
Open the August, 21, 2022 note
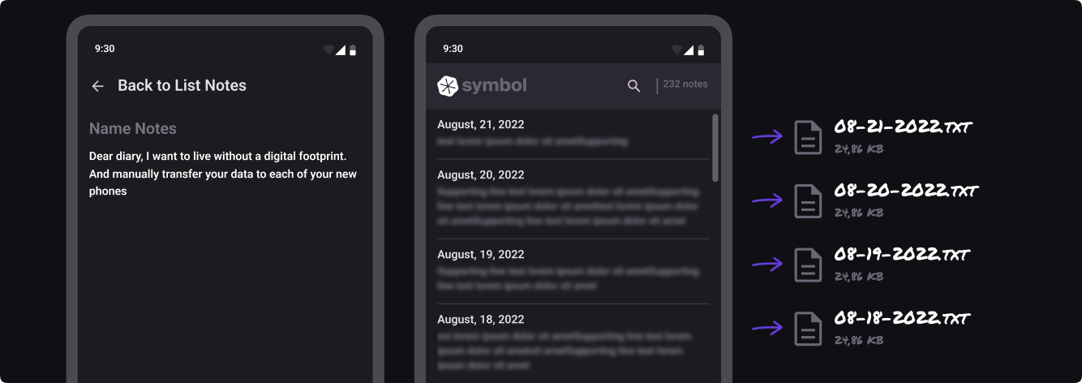click(x=568, y=133)
